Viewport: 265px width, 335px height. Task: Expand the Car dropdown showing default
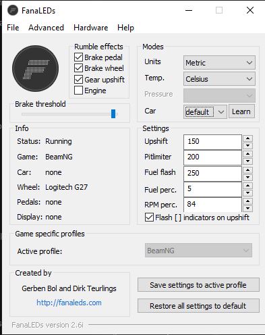[x=205, y=111]
